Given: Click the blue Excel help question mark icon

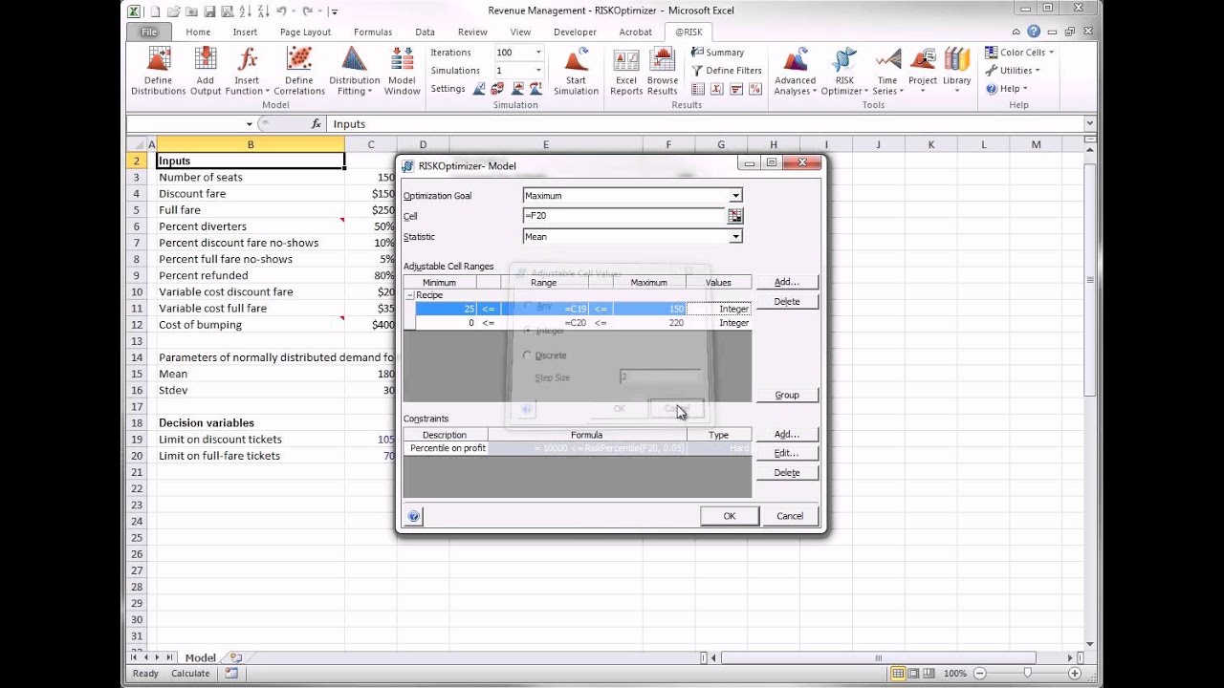Looking at the screenshot, I should tap(1034, 32).
